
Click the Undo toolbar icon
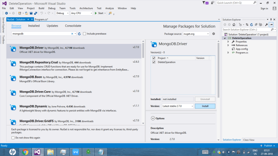coord(41,13)
